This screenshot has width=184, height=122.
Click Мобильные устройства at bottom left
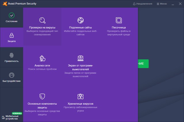coord(11,117)
